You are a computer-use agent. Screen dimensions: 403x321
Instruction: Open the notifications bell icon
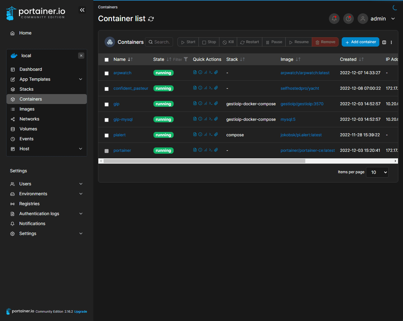click(x=334, y=19)
